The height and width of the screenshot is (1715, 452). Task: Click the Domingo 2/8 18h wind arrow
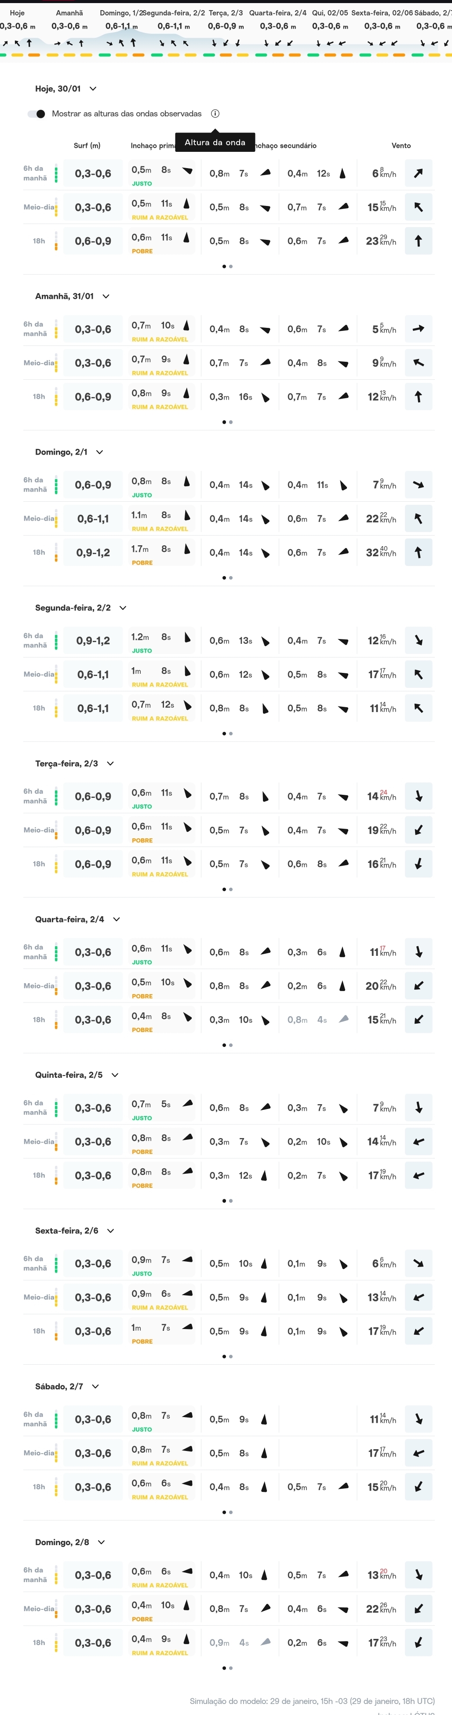click(x=418, y=1642)
